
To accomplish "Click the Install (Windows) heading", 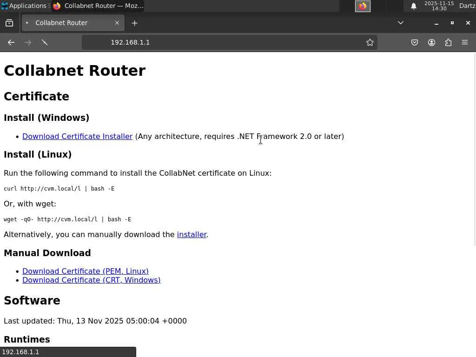I will (x=46, y=118).
